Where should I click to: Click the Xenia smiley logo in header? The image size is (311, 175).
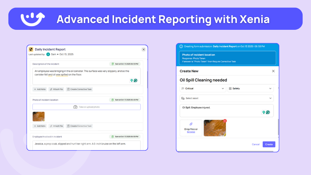click(33, 19)
